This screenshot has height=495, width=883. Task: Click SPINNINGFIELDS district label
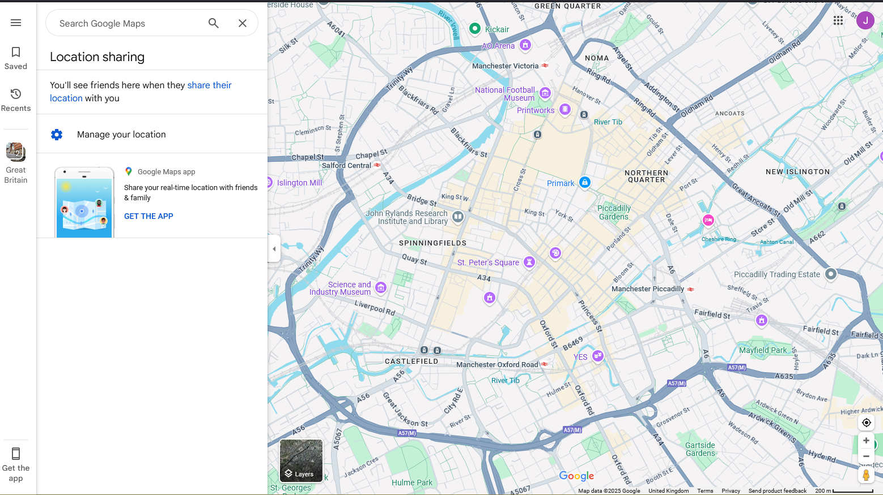point(433,243)
